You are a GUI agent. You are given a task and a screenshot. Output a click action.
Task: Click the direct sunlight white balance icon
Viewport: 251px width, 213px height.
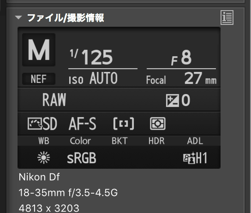(x=43, y=158)
